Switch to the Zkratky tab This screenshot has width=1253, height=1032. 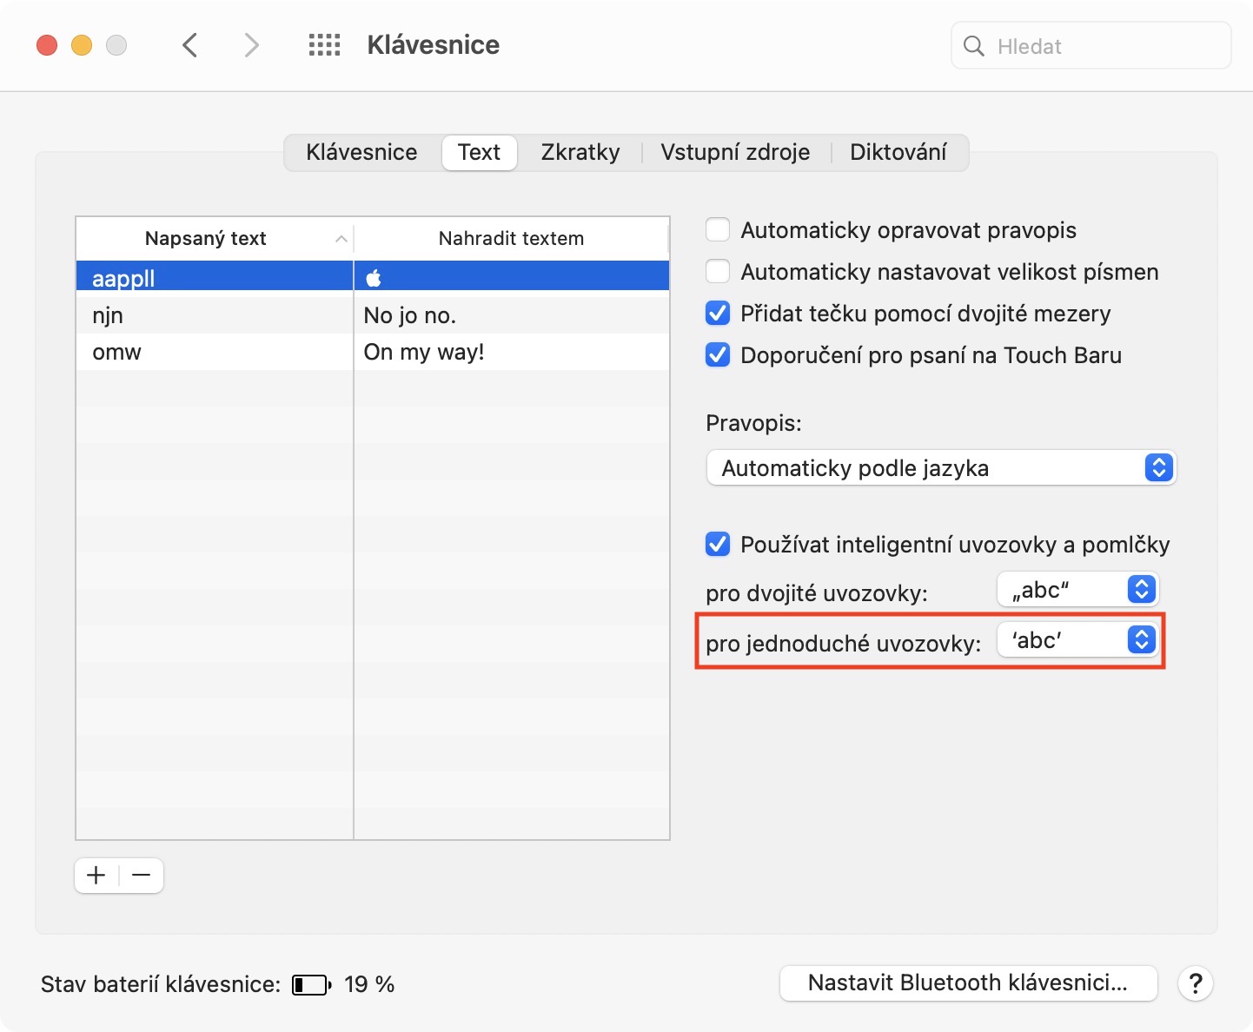click(x=580, y=153)
